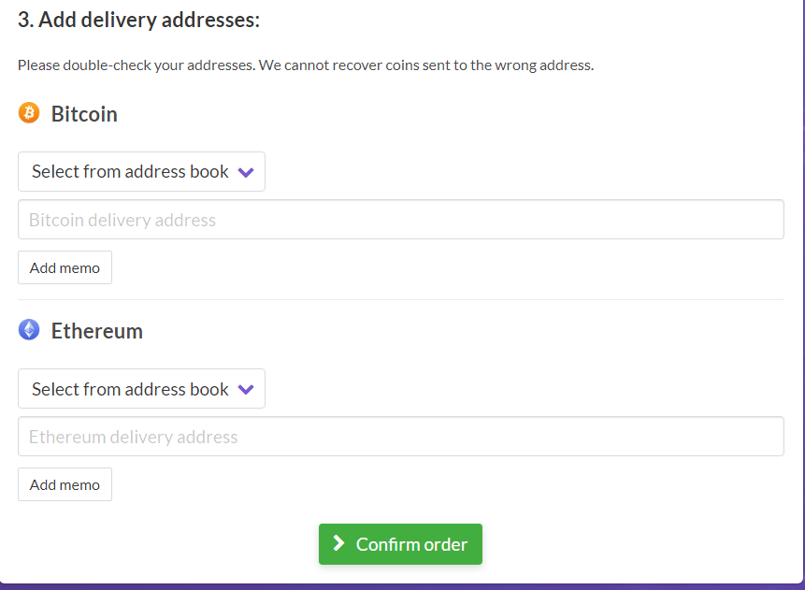This screenshot has height=590, width=805.
Task: Click Add memo under Bitcoin address
Action: click(65, 267)
